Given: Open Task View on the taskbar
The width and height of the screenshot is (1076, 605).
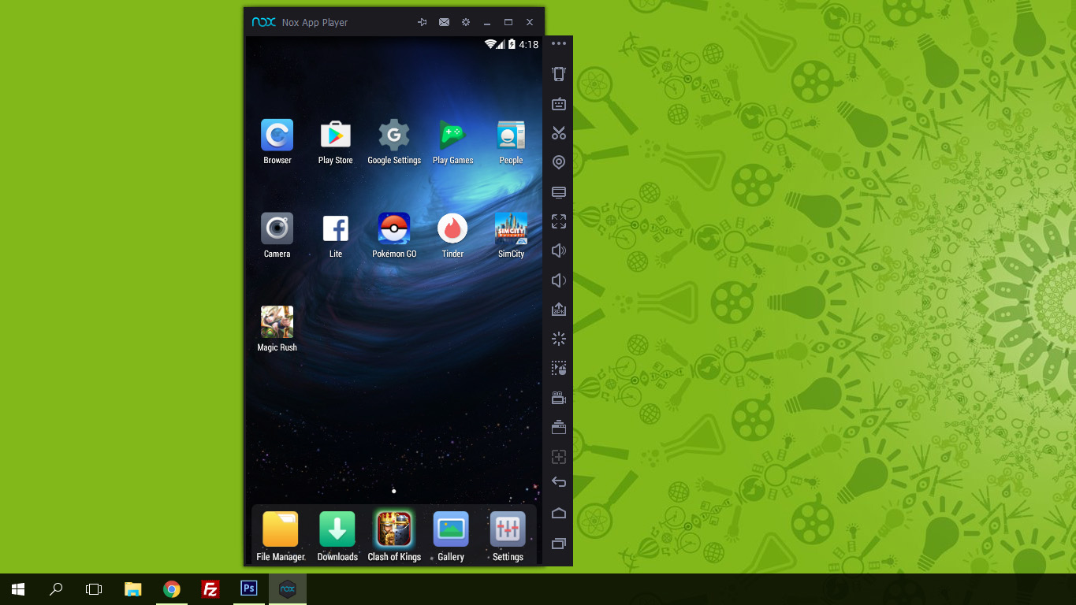Looking at the screenshot, I should tap(94, 589).
